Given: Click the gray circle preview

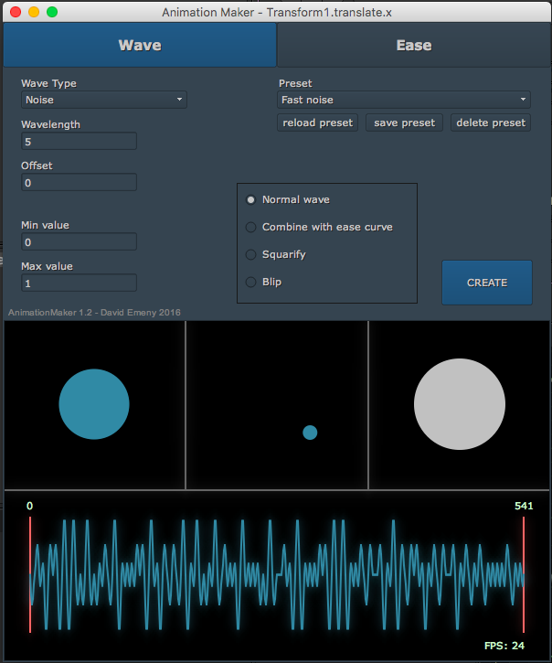Looking at the screenshot, I should click(x=460, y=404).
